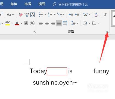Click the Numbering list icon

(50, 15)
